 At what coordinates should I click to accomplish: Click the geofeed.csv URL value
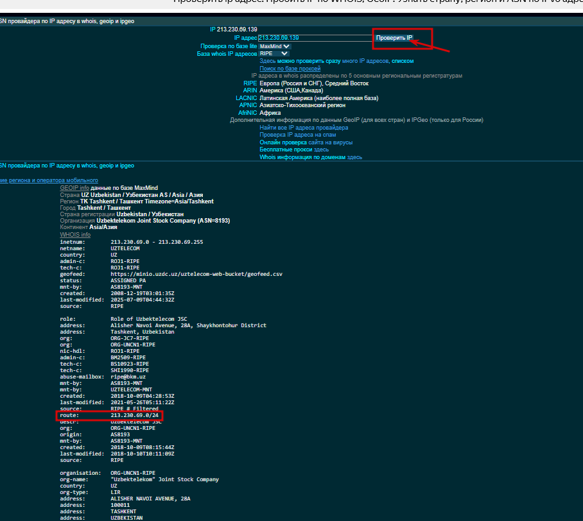pyautogui.click(x=196, y=274)
